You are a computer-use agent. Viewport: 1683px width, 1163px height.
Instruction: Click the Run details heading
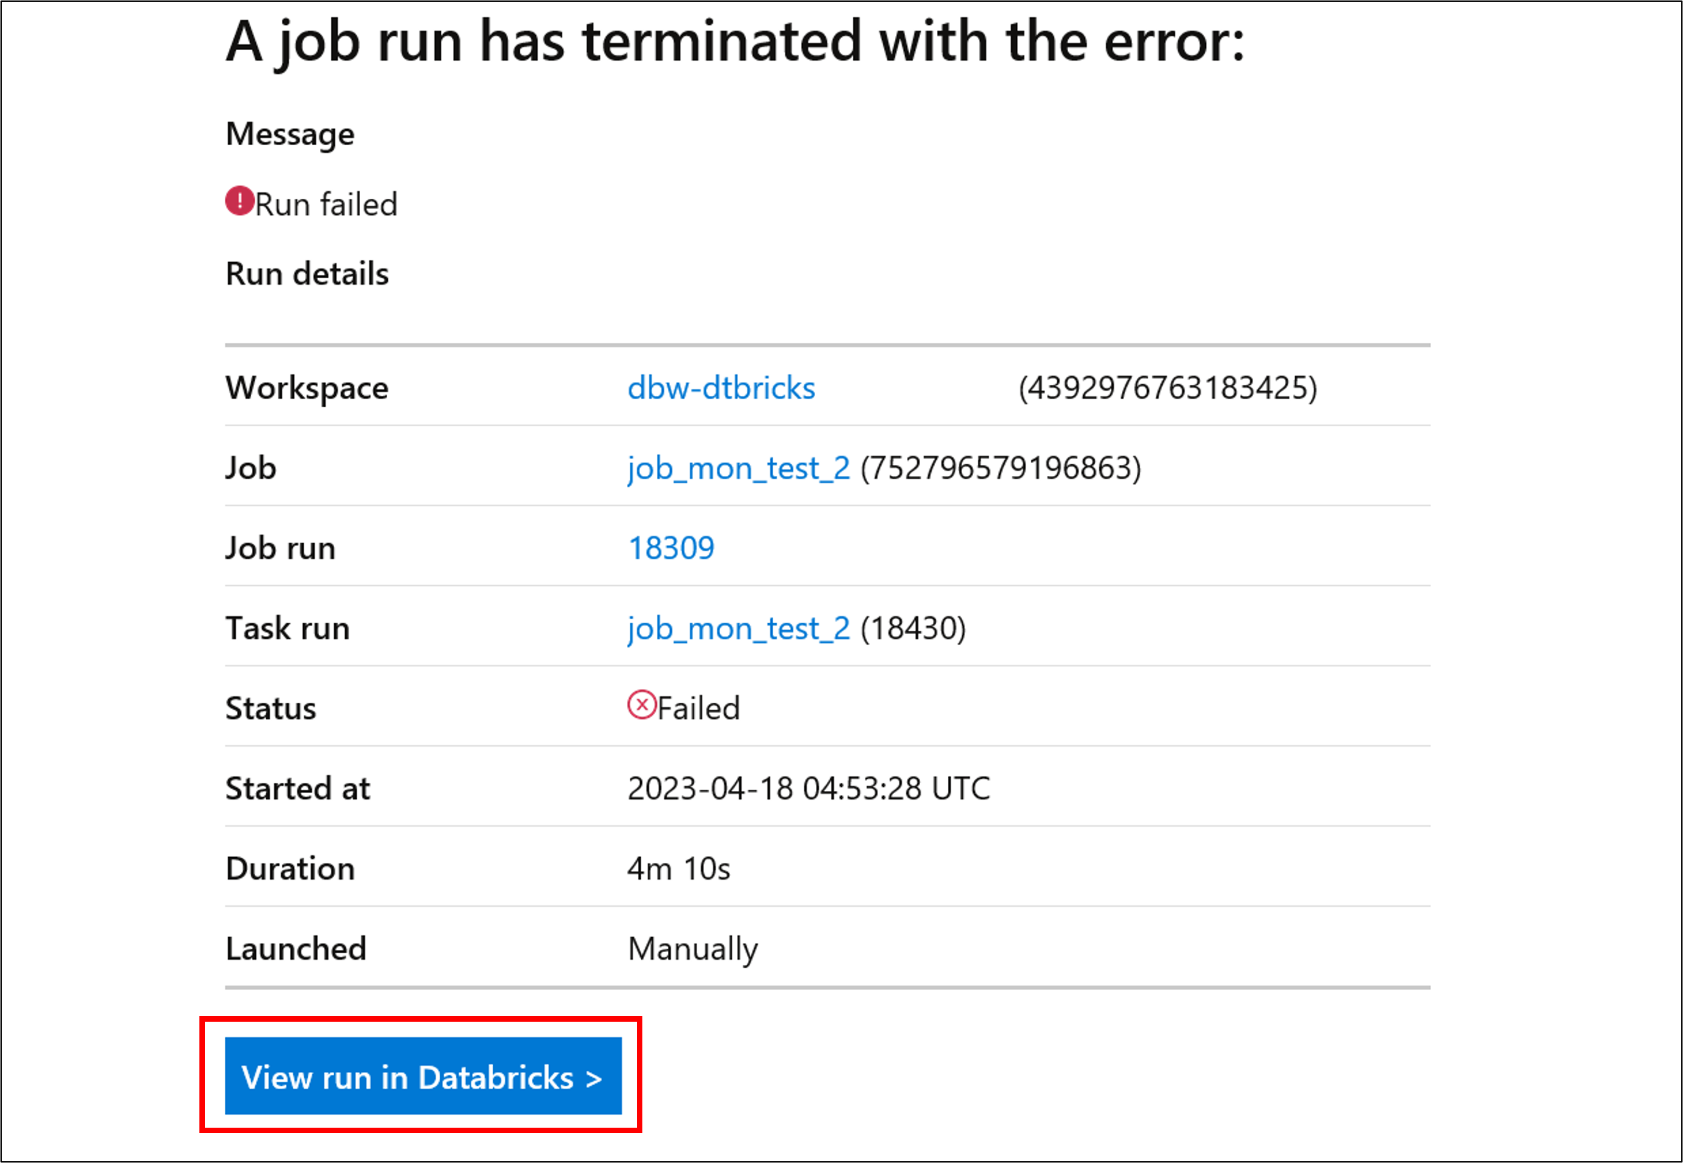tap(307, 274)
